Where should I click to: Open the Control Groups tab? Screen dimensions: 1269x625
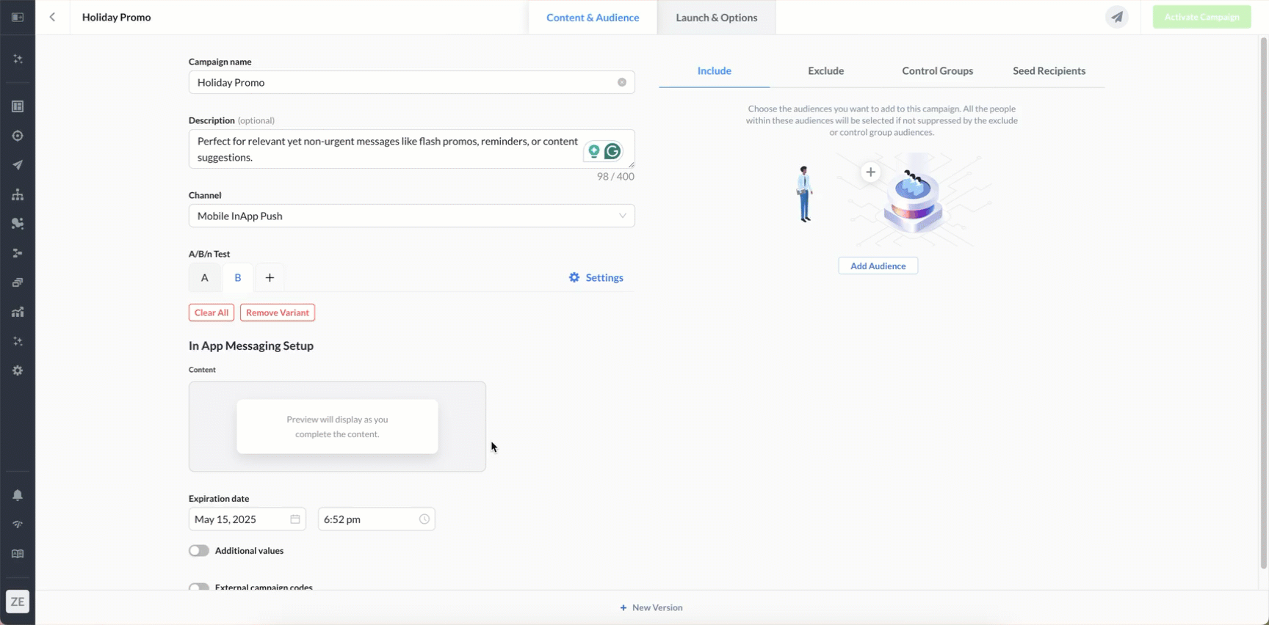[x=937, y=71]
